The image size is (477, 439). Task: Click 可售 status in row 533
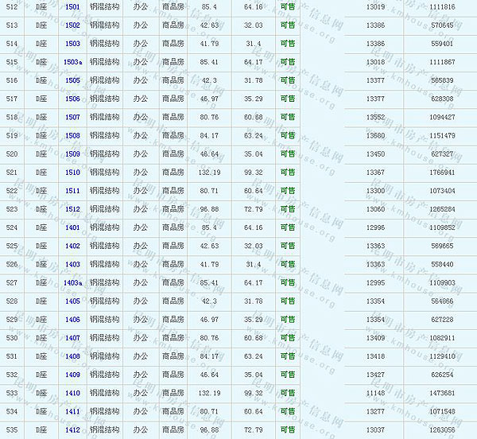(288, 393)
